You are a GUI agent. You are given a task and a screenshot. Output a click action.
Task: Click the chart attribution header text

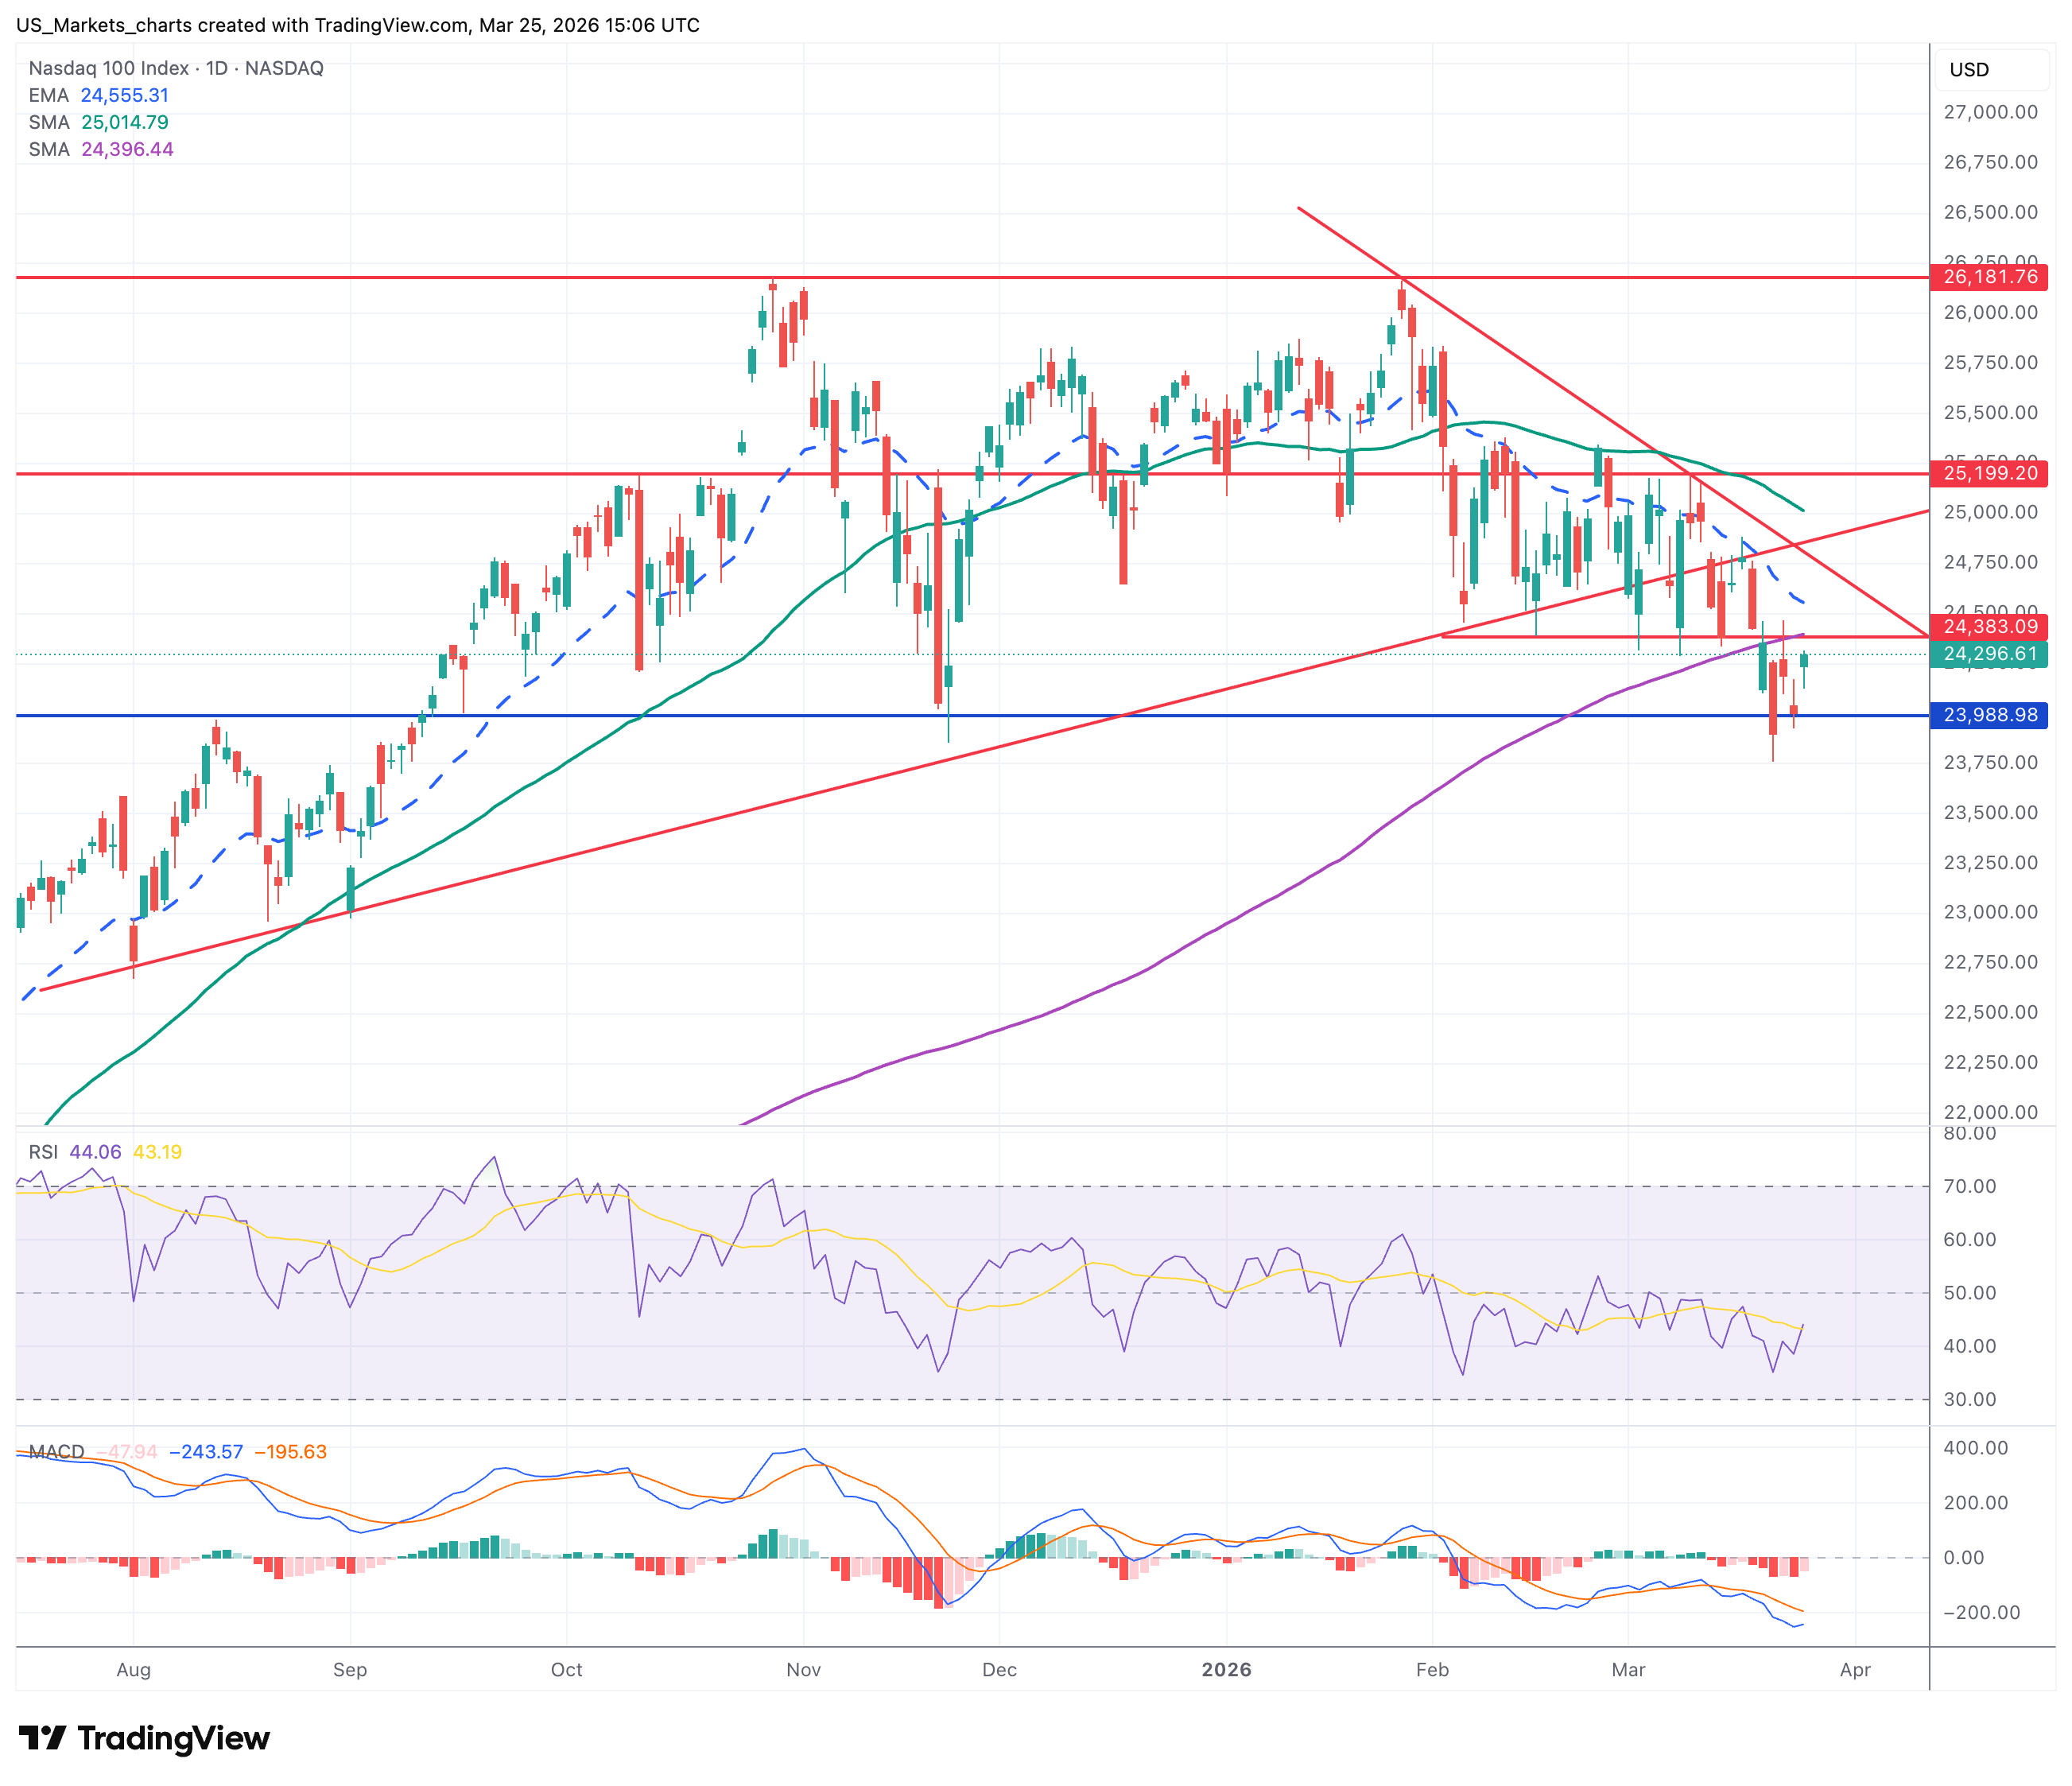(x=357, y=25)
